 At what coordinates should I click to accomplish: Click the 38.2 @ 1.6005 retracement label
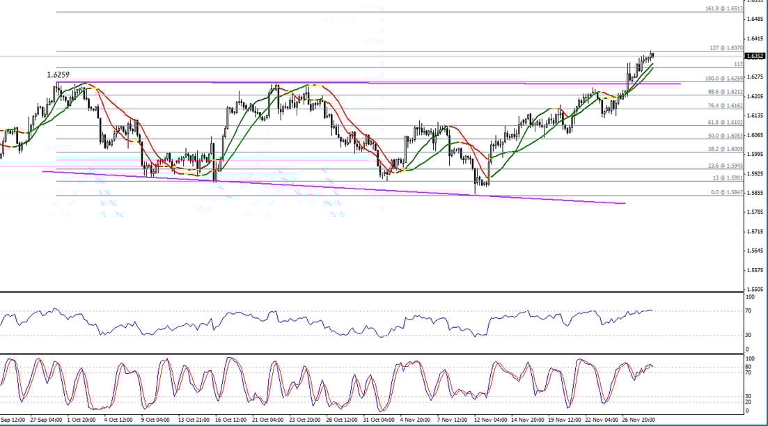click(725, 149)
